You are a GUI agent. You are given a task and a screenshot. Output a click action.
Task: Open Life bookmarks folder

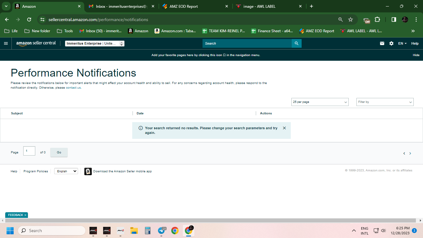point(11,31)
